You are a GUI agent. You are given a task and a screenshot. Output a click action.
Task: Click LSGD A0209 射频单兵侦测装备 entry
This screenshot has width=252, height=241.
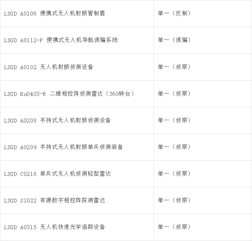pyautogui.click(x=64, y=147)
